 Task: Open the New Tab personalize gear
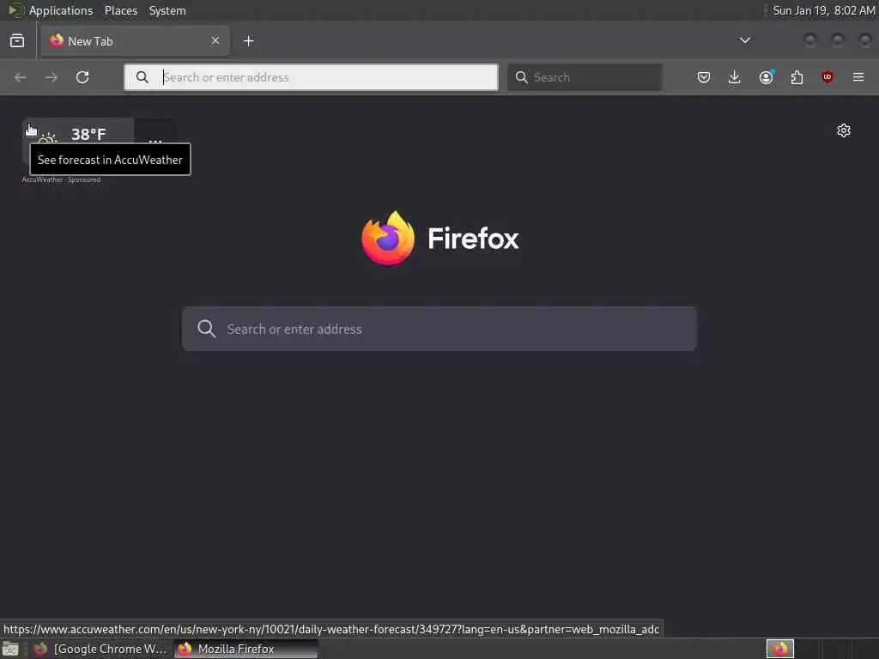[844, 130]
